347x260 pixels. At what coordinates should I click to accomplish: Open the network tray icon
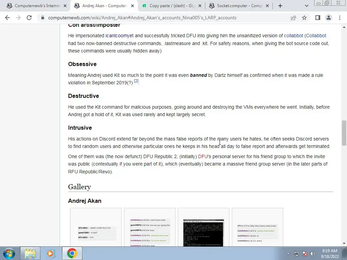(296, 254)
